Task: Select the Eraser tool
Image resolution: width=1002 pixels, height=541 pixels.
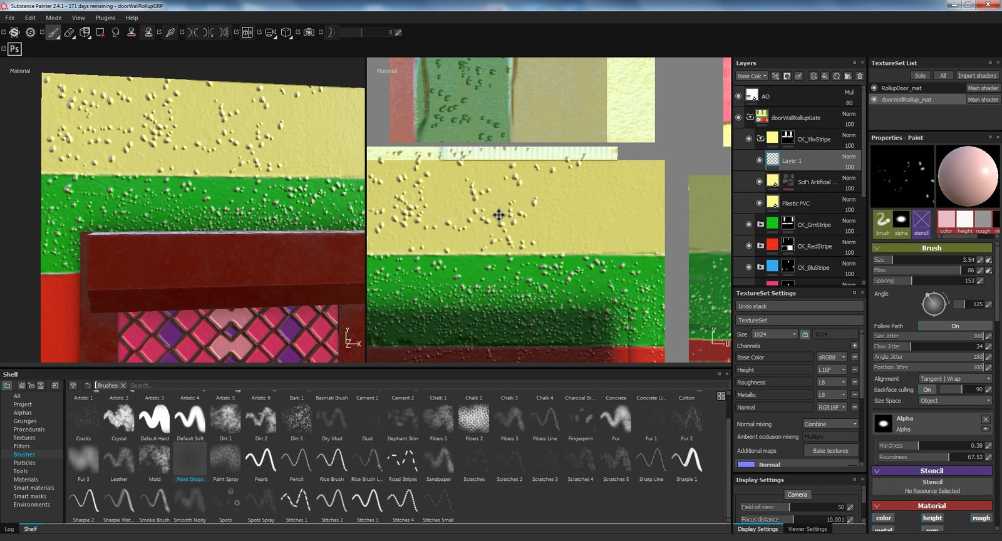Action: click(69, 33)
